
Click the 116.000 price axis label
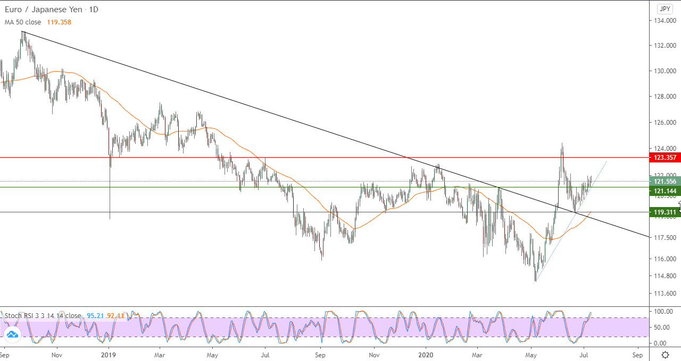(666, 259)
